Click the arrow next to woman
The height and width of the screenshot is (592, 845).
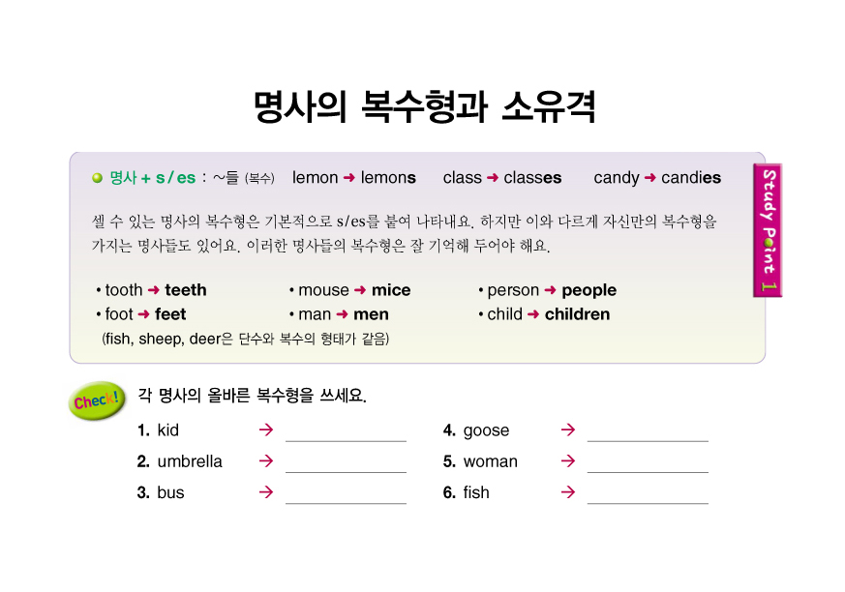pyautogui.click(x=568, y=461)
